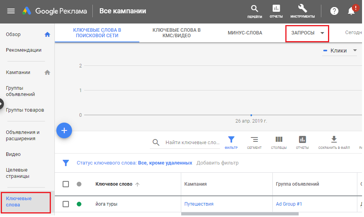Click Сохранить в файл download icon
The image size is (364, 217).
click(334, 139)
